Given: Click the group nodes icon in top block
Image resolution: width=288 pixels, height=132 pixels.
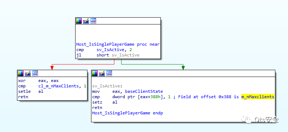Looking at the screenshot, I should (93, 21).
